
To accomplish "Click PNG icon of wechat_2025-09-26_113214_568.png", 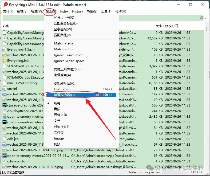I will tap(5, 150).
